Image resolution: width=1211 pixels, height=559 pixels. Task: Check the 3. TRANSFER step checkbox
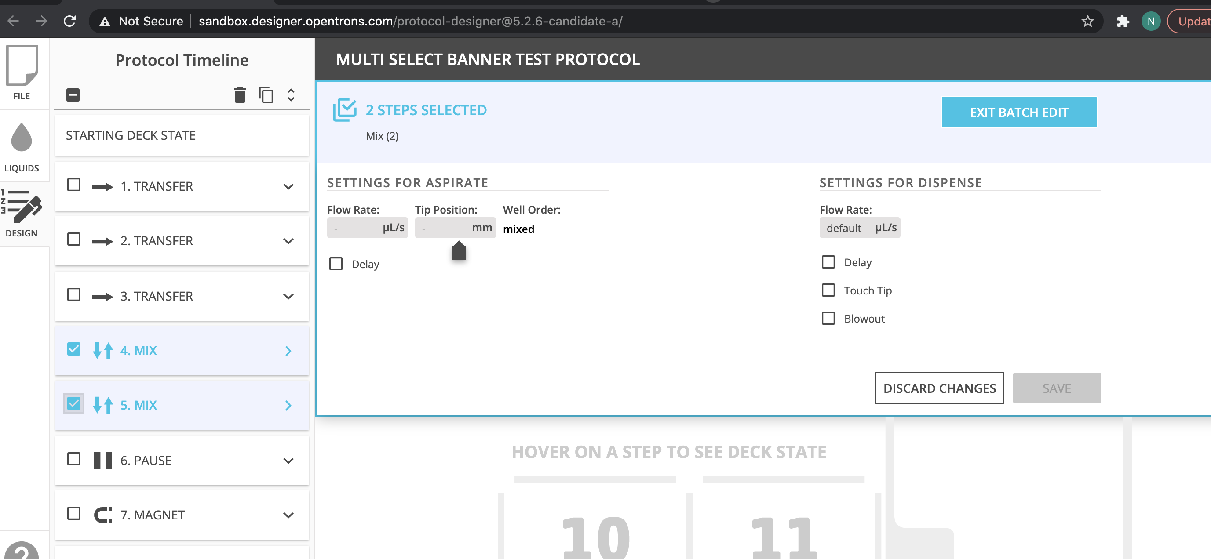coord(74,294)
